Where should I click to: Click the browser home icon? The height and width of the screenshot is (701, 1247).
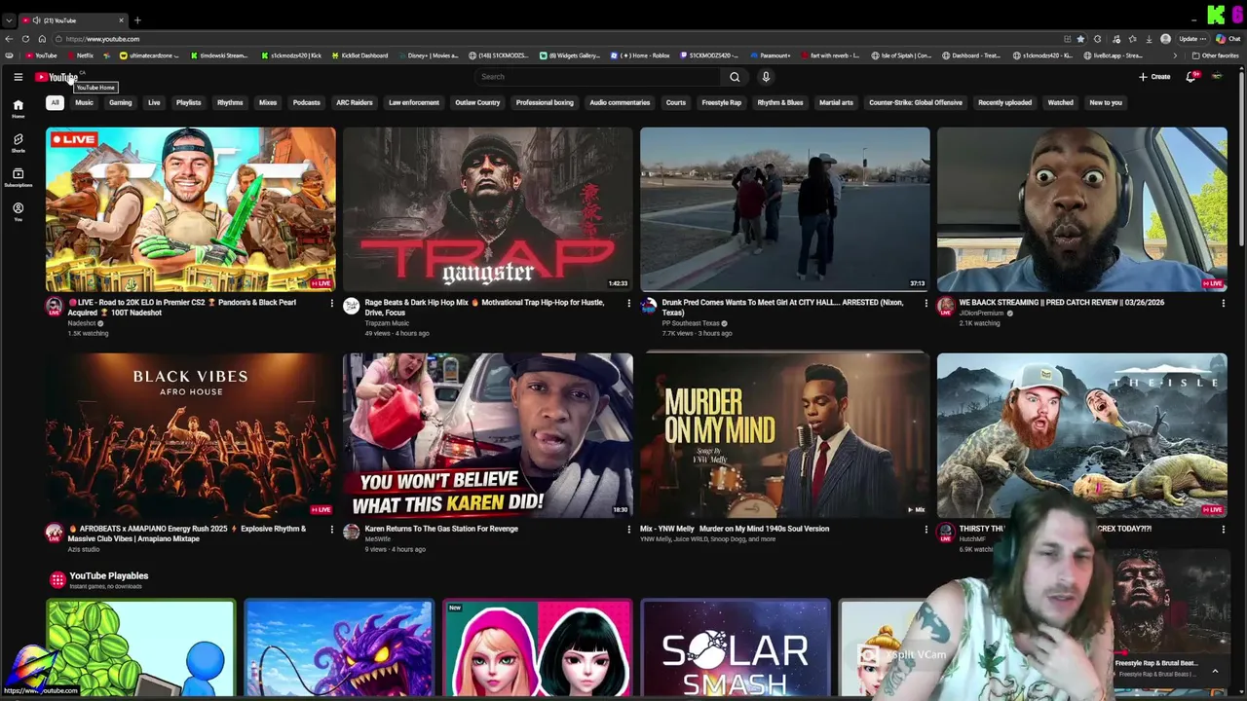pos(41,39)
